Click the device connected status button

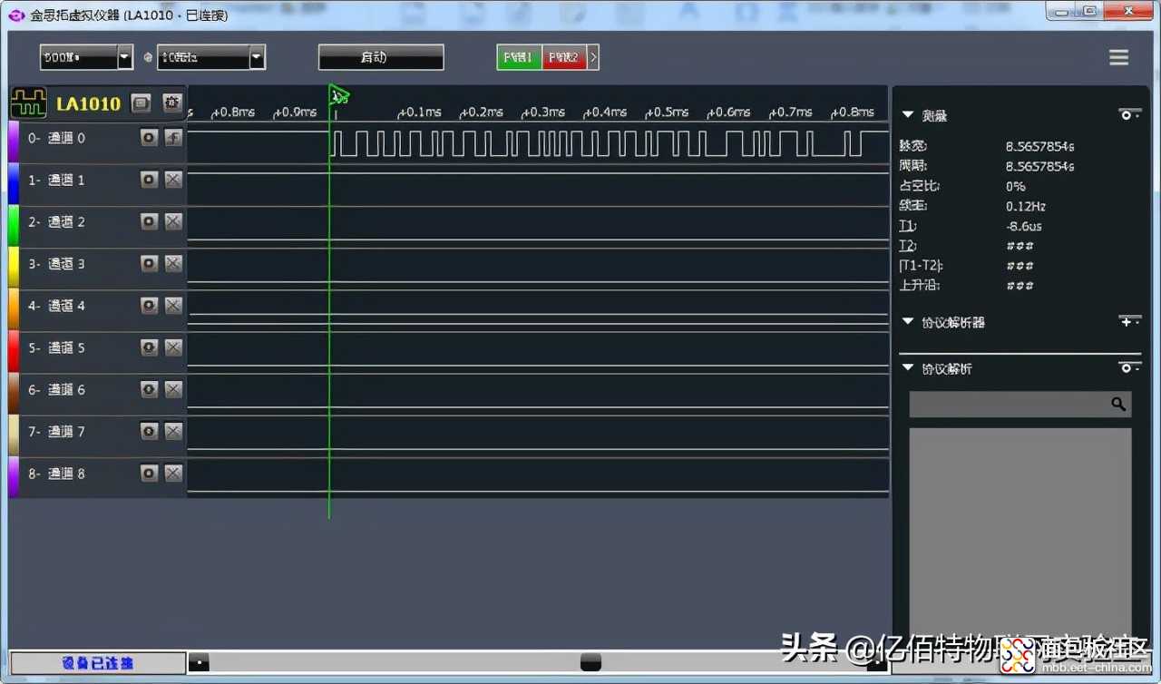coord(97,663)
